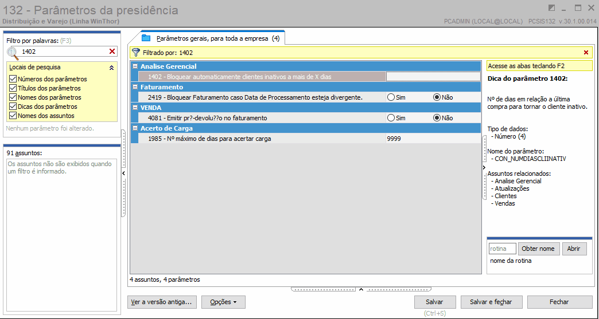Click the filter words search field
This screenshot has height=319, width=599.
(64, 52)
